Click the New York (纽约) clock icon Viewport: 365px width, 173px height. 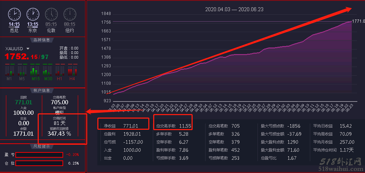70,14
